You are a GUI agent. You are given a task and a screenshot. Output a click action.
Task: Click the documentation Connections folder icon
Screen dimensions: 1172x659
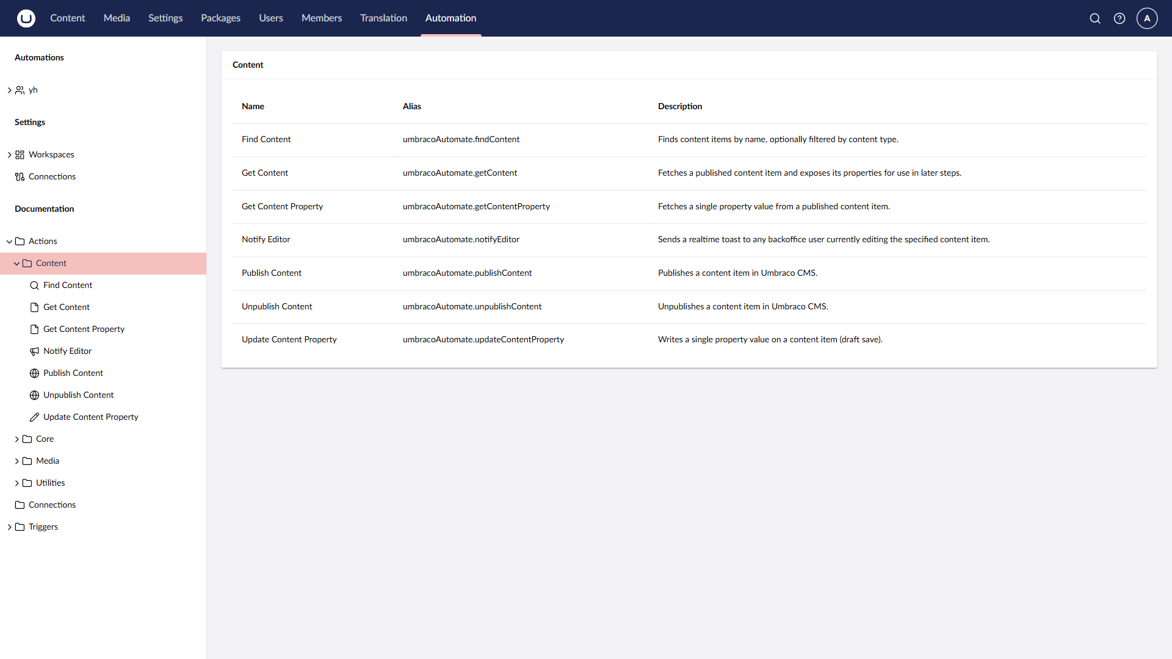[x=20, y=505]
